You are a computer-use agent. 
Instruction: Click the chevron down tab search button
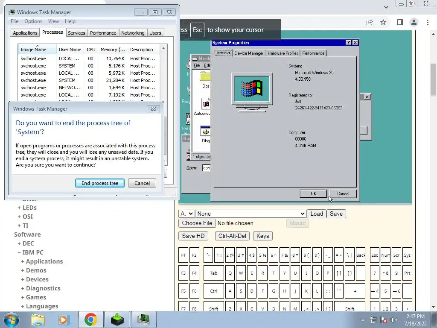point(386,7)
